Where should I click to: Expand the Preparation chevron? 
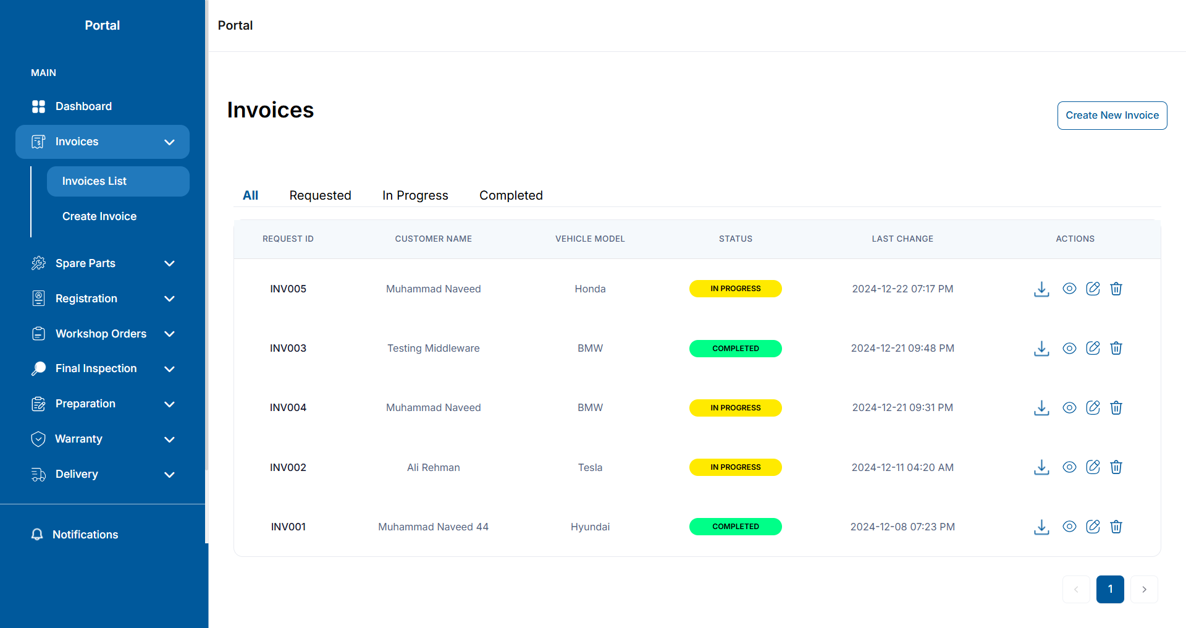[169, 404]
